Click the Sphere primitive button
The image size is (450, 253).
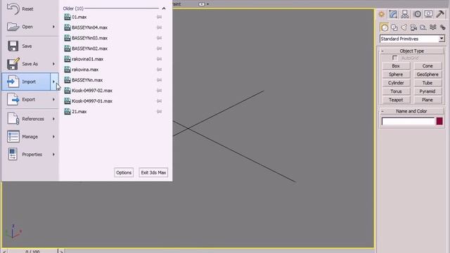pyautogui.click(x=396, y=74)
